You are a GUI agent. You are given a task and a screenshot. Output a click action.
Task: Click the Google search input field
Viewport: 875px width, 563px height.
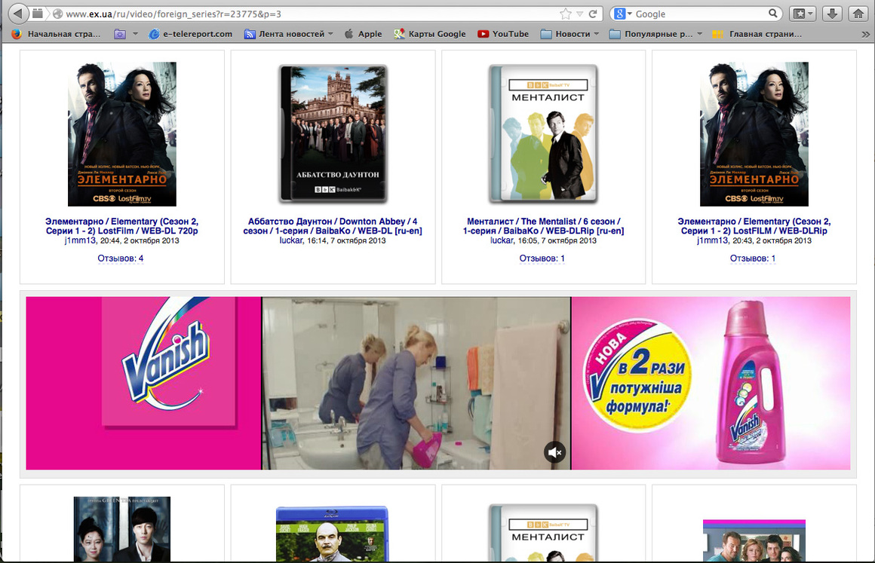pyautogui.click(x=700, y=14)
